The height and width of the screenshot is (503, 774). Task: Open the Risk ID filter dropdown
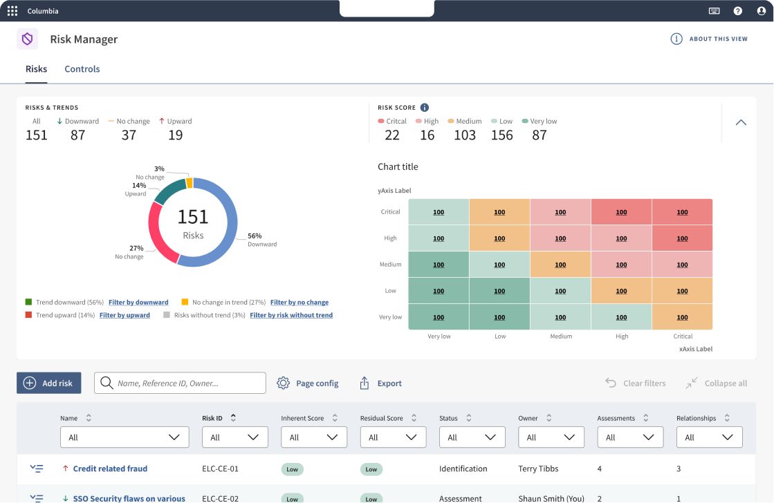235,437
